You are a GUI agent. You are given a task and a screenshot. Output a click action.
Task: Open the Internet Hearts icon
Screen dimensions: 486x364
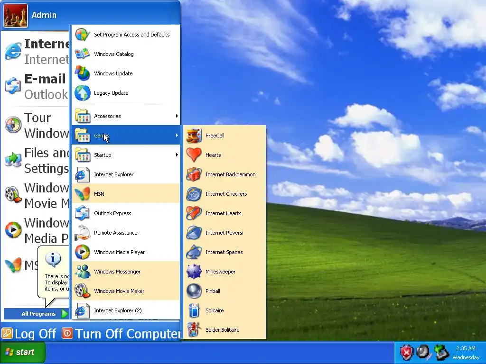(x=194, y=213)
